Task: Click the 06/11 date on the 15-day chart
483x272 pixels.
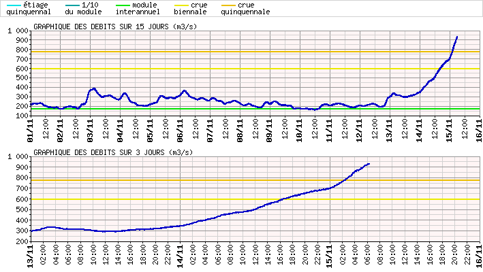Action: (x=180, y=131)
